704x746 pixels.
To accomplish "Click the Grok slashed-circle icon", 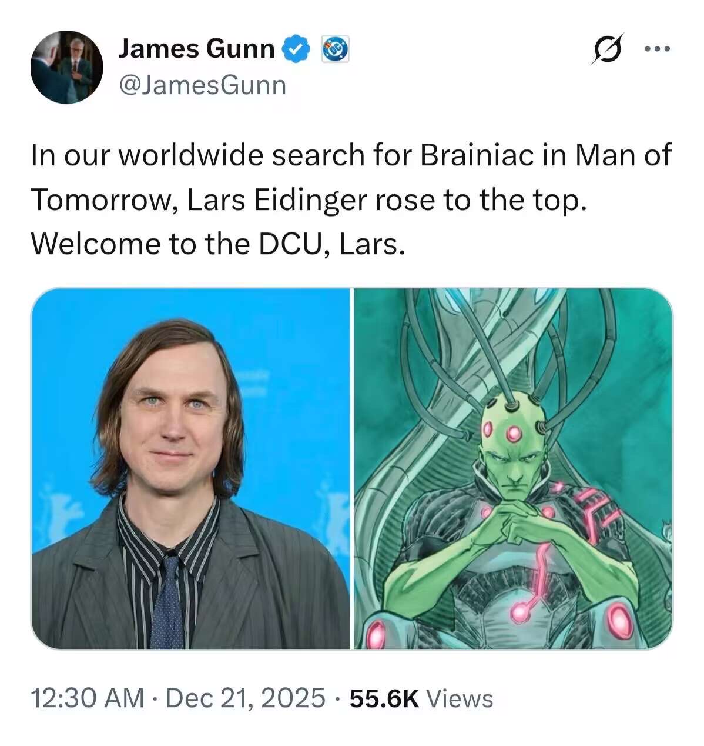I will [605, 49].
